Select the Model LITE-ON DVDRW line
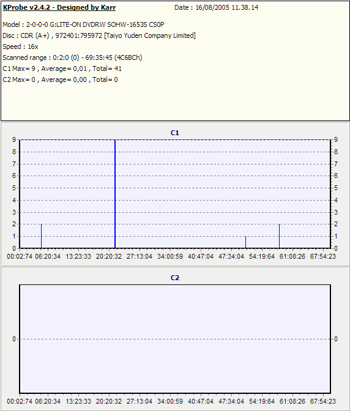The height and width of the screenshot is (411, 350). 83,24
